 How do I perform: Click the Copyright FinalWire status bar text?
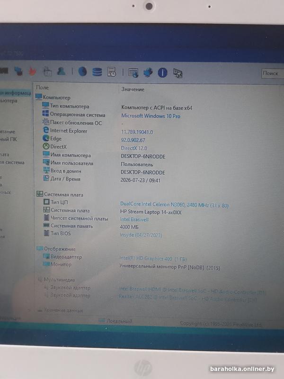[x=221, y=324]
